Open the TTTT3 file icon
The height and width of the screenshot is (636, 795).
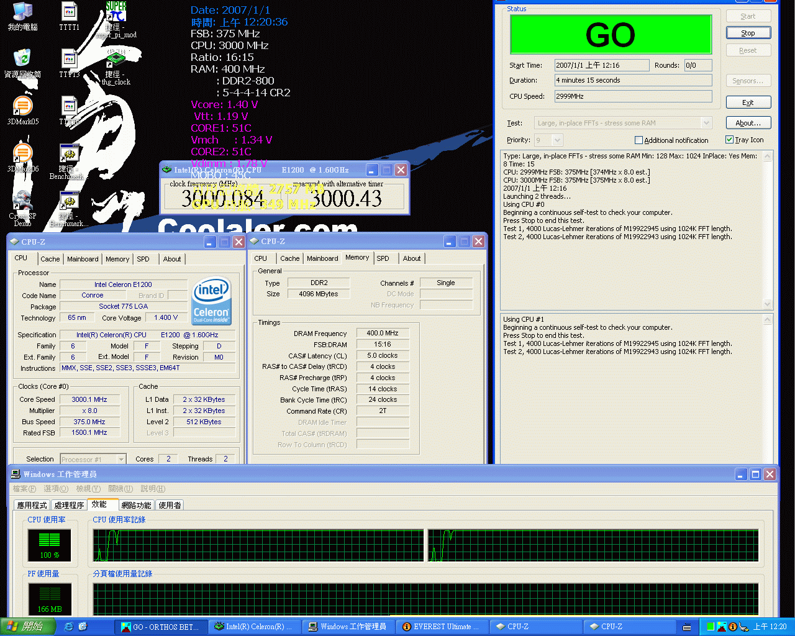[x=69, y=63]
